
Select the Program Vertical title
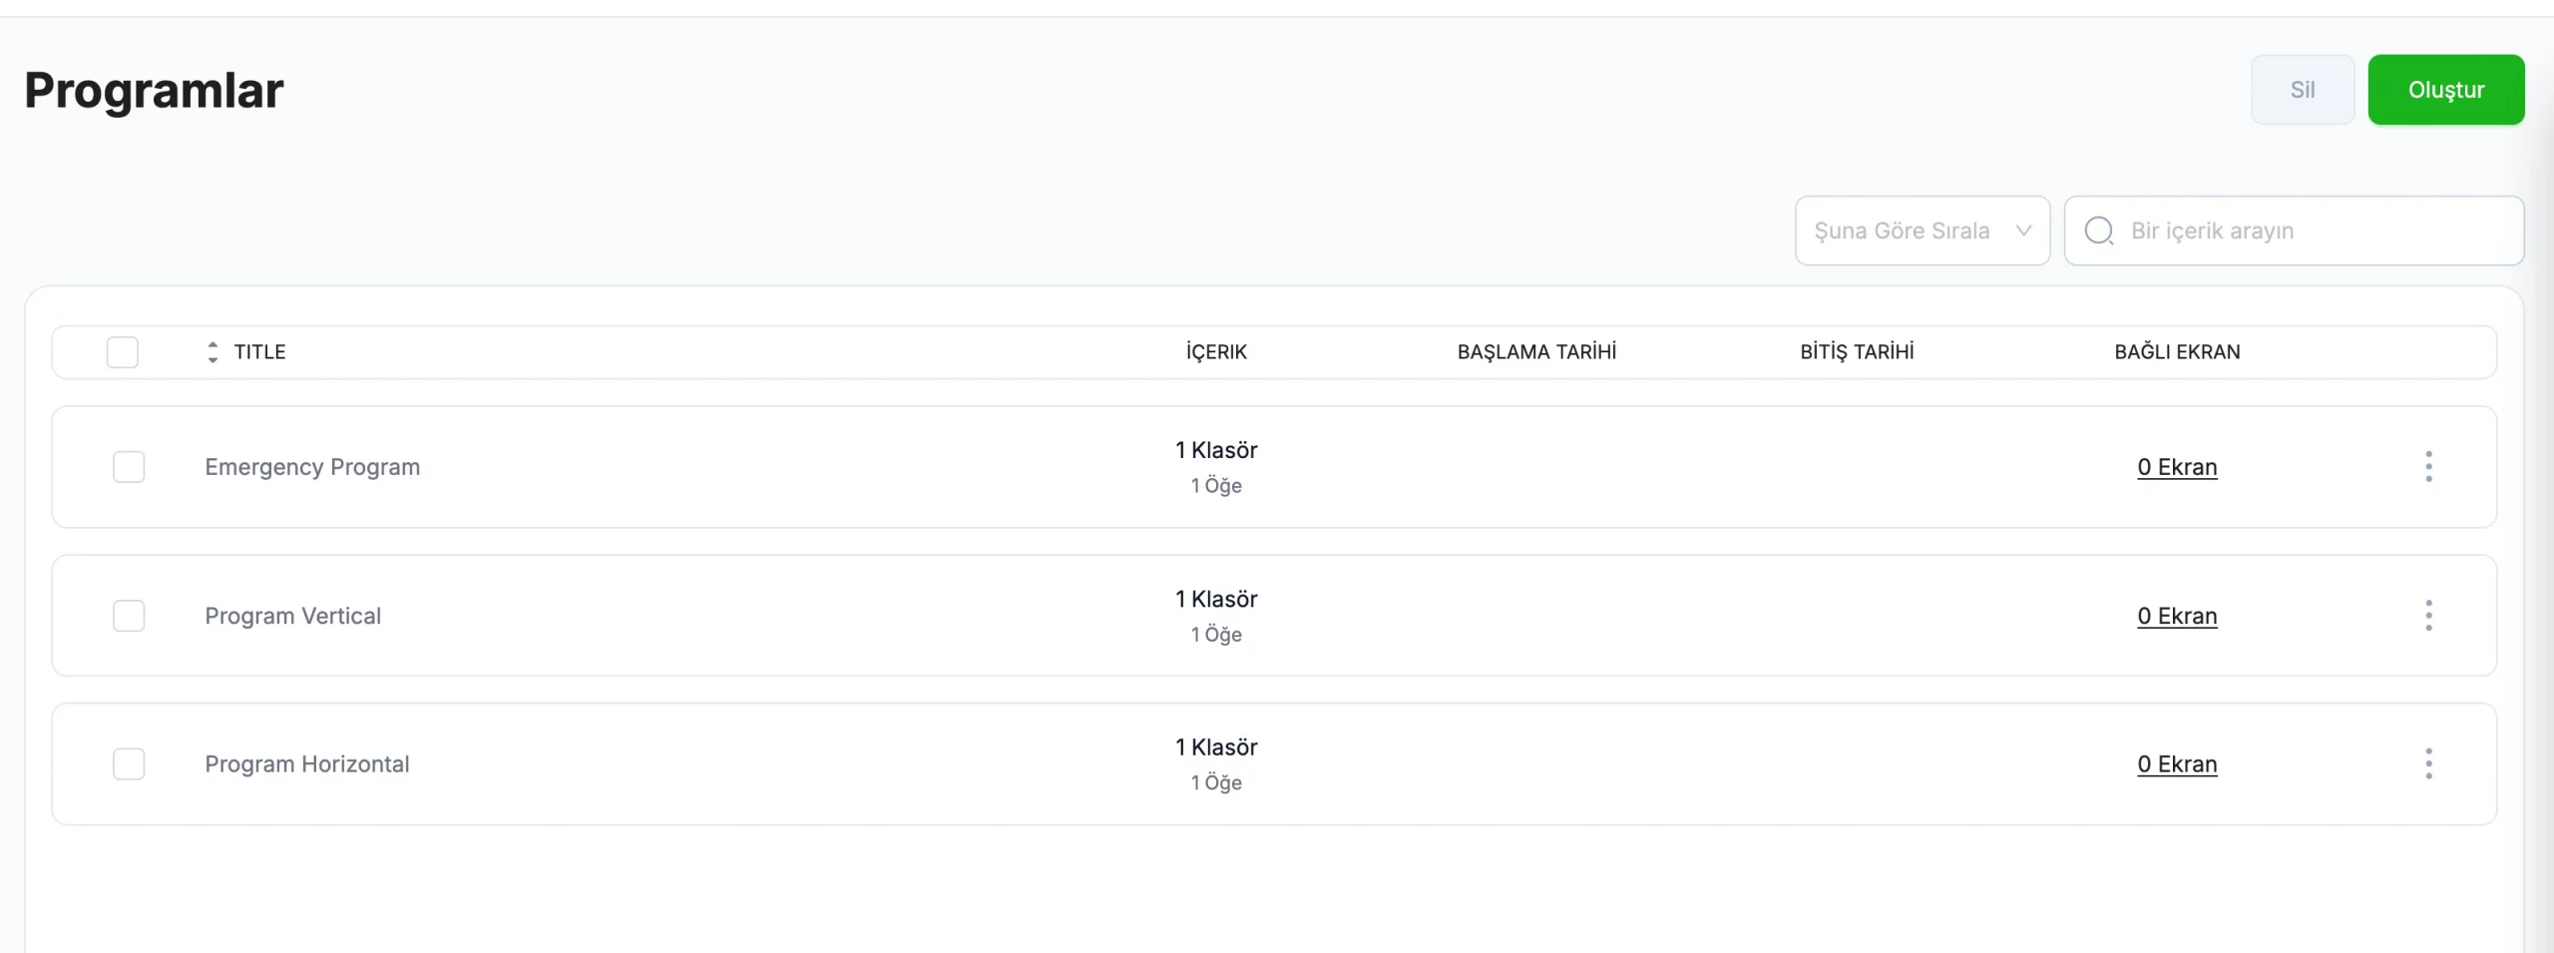click(x=292, y=616)
